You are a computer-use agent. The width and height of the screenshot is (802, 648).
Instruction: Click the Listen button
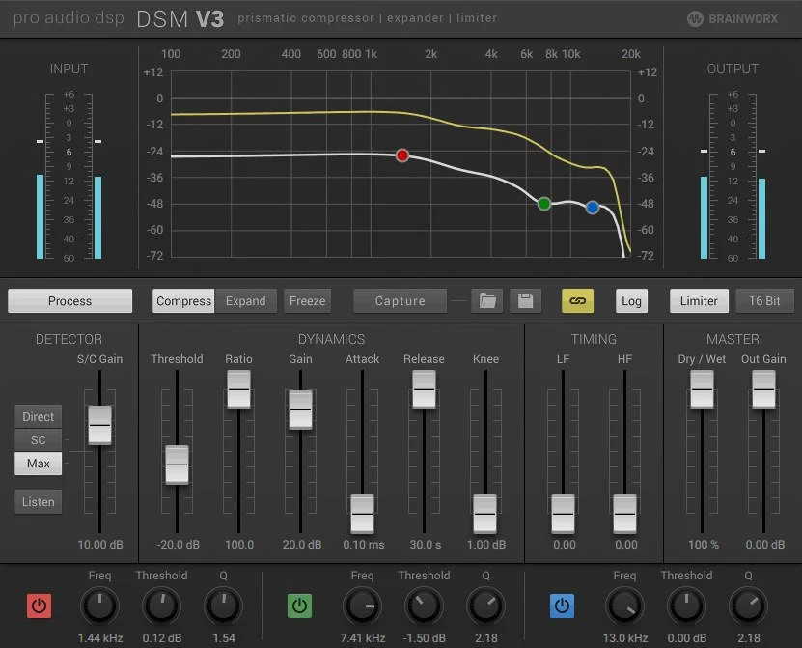[x=39, y=502]
